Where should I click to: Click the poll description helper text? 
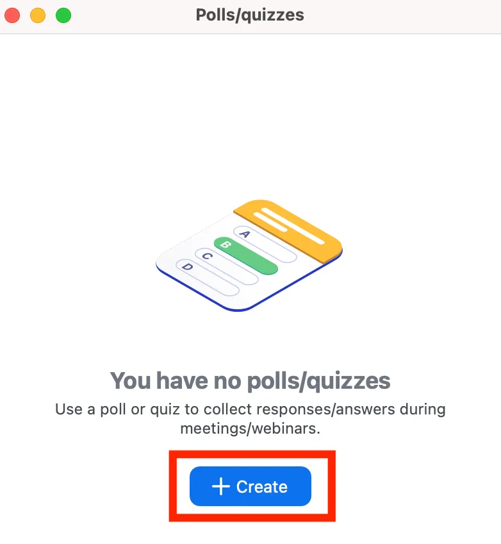(250, 418)
